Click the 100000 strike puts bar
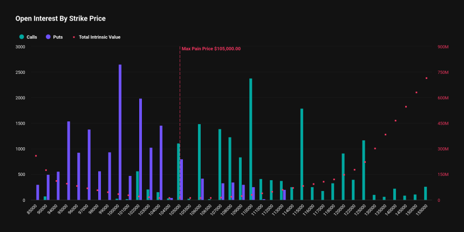The image size is (464, 232). tap(120, 132)
